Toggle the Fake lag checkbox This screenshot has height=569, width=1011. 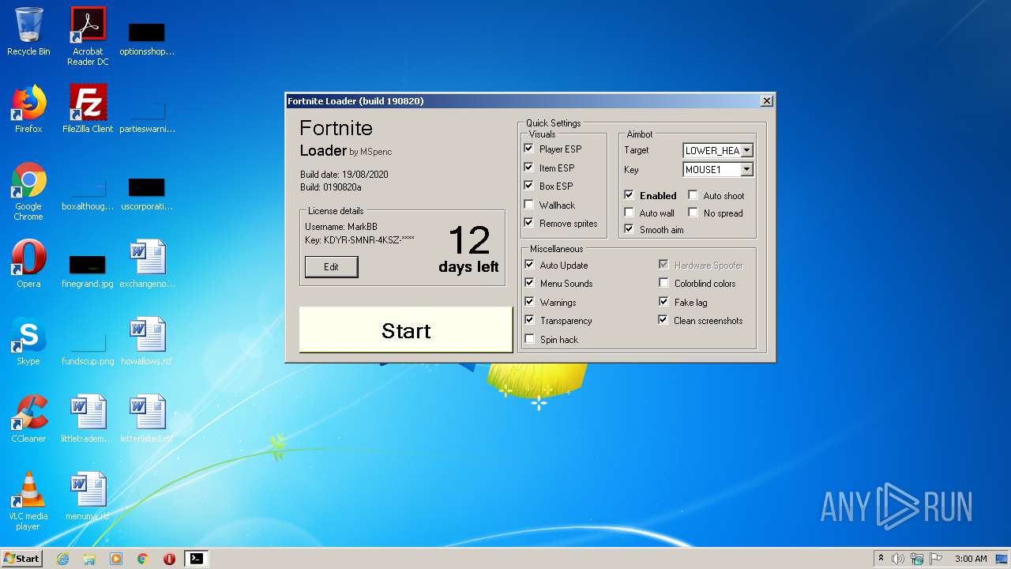point(663,302)
